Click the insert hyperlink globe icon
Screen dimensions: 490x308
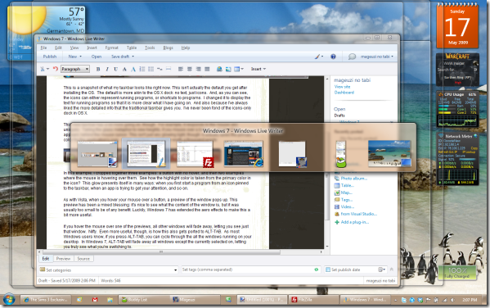(219, 69)
